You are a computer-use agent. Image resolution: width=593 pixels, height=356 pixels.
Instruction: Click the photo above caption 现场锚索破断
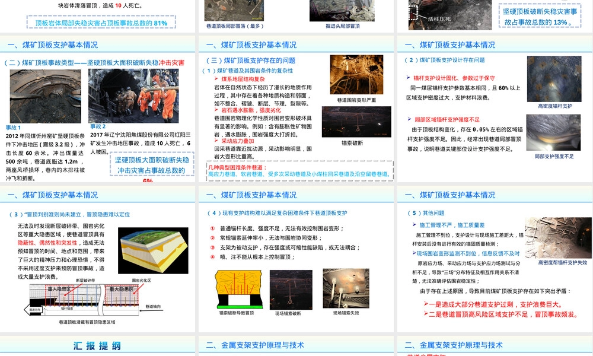pos(291,290)
